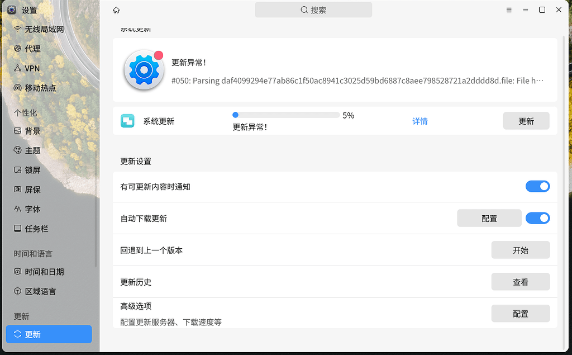Click the 移动热点 hotspot icon
The height and width of the screenshot is (355, 572).
17,88
